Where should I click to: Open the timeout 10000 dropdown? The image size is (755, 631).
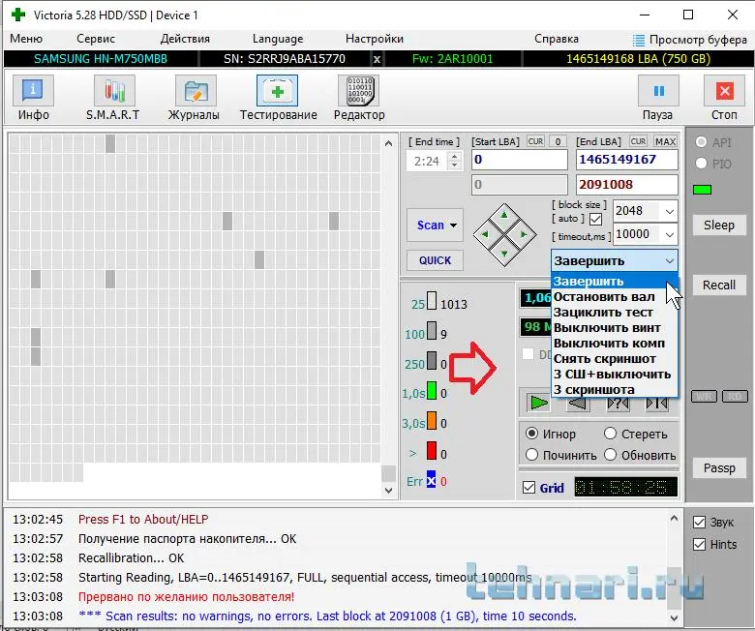pos(669,234)
